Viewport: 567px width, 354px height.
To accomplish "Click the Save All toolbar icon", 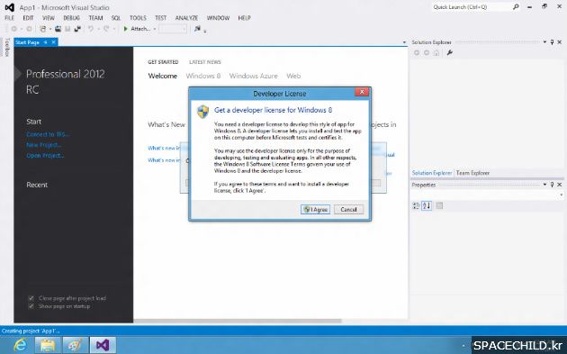I will pos(77,29).
